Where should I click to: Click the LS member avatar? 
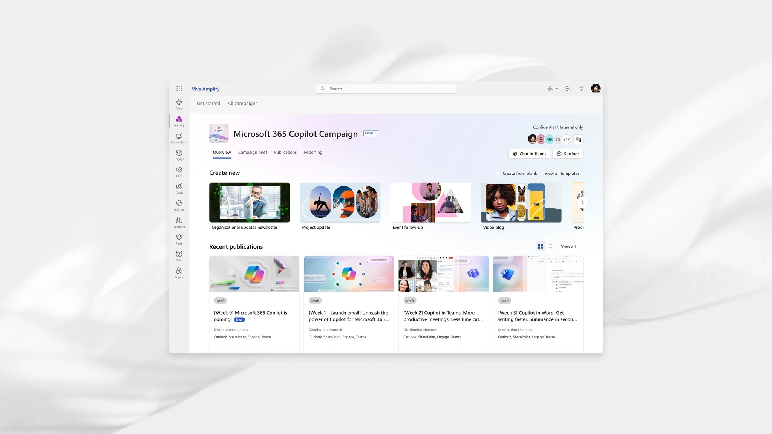pos(558,139)
